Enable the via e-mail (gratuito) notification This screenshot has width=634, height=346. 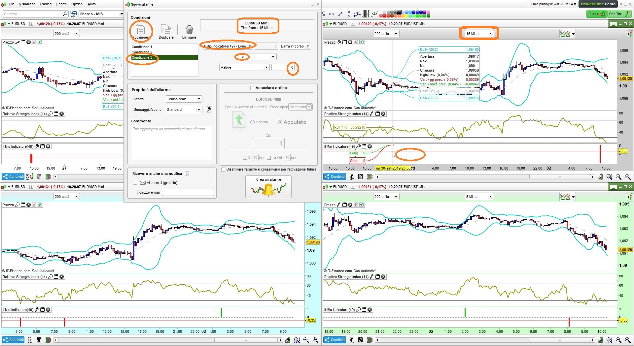(135, 183)
